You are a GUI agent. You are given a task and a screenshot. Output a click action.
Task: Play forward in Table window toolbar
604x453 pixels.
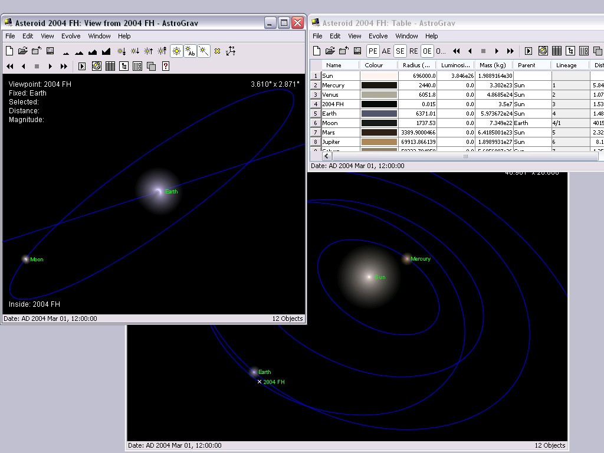click(x=497, y=51)
